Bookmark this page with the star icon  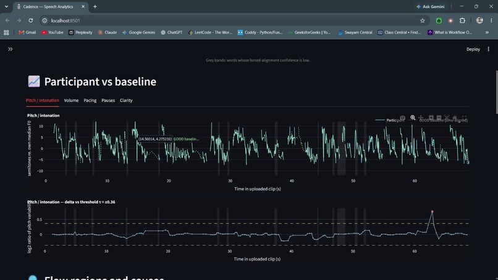pyautogui.click(x=423, y=20)
